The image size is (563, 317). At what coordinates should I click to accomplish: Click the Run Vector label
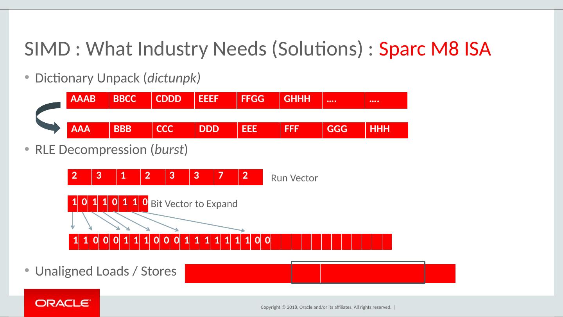[x=294, y=179]
